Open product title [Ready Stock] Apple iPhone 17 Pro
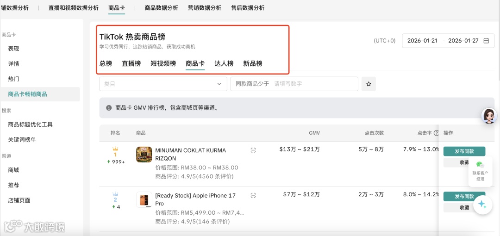 pos(195,199)
